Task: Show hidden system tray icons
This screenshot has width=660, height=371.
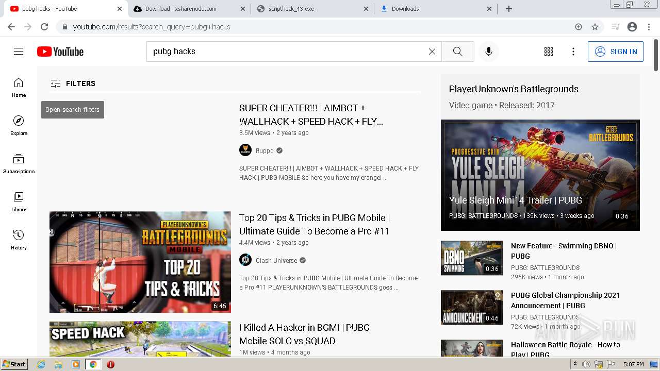Action: [x=575, y=364]
